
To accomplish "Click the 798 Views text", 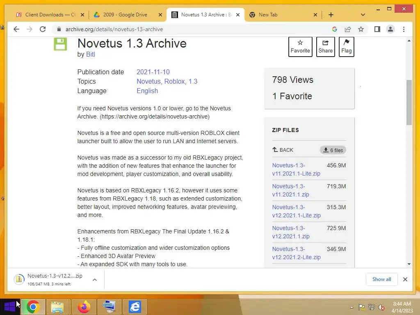I will [292, 80].
